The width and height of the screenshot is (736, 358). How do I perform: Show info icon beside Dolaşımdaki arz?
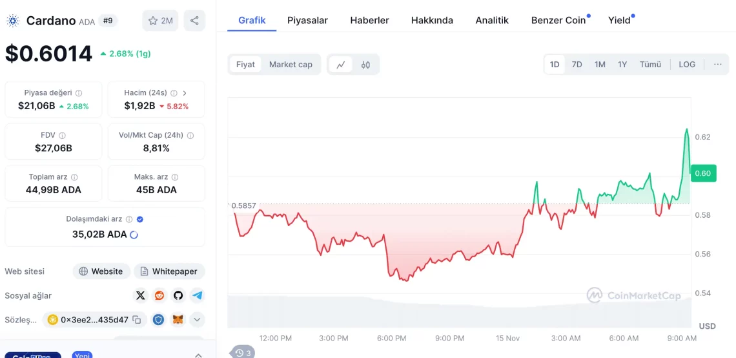[129, 219]
